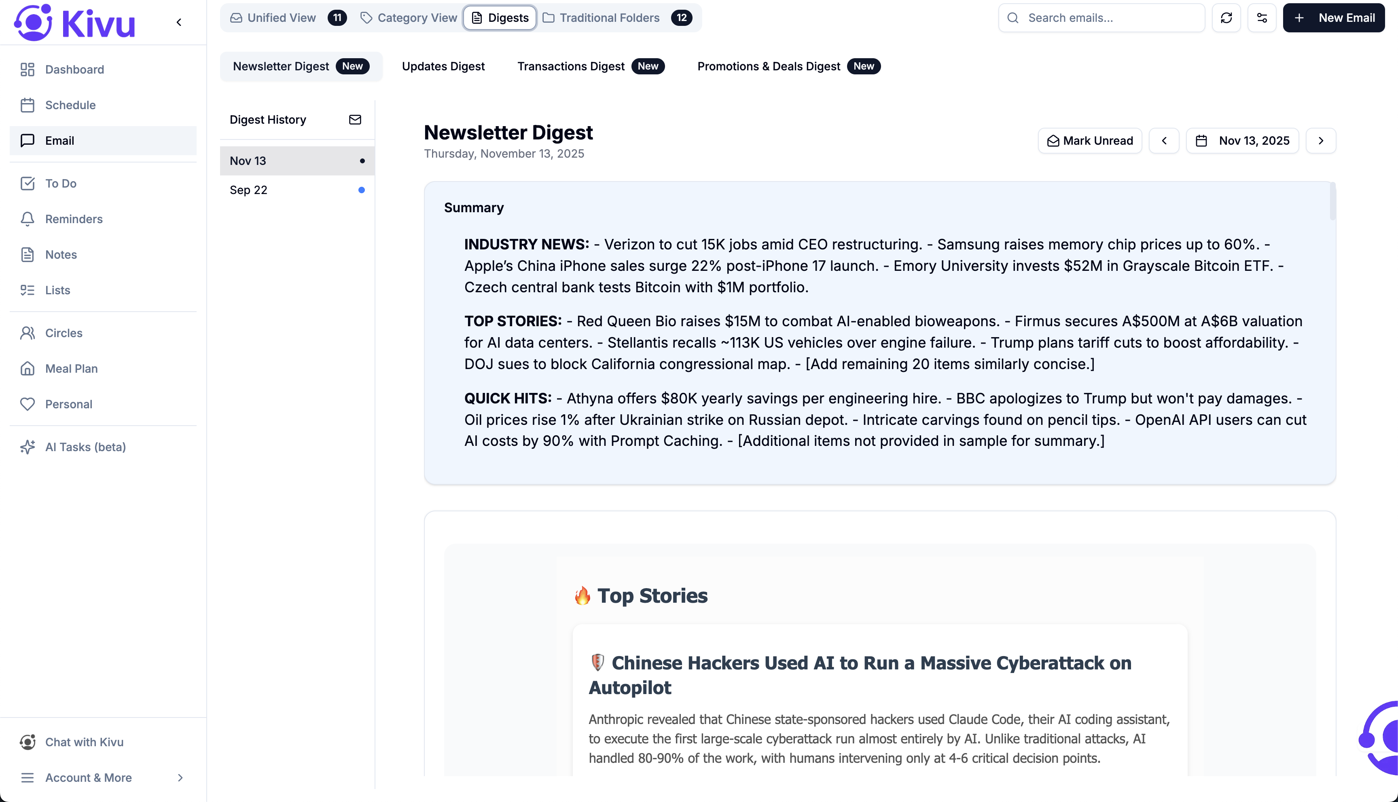Go to the next digest date
The height and width of the screenshot is (802, 1398).
1320,140
